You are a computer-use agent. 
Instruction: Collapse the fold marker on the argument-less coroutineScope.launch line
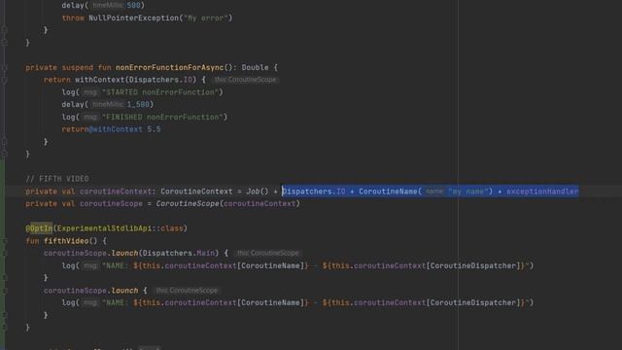point(4,291)
